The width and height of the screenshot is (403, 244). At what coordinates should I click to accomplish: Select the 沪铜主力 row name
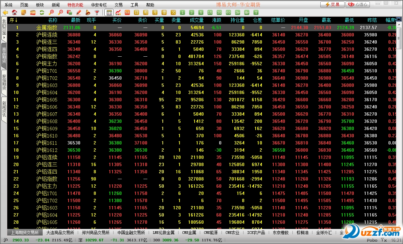click(47, 64)
